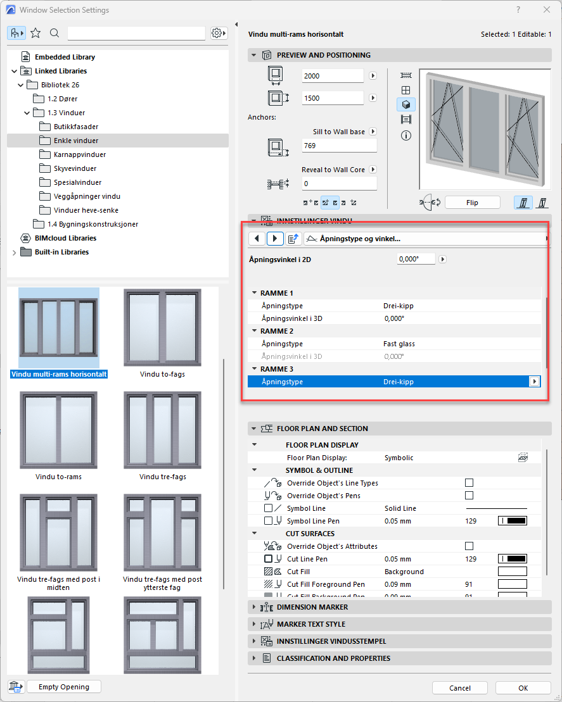This screenshot has height=702, width=562.
Task: Click the mirror icon left of Flip
Action: coord(430,203)
